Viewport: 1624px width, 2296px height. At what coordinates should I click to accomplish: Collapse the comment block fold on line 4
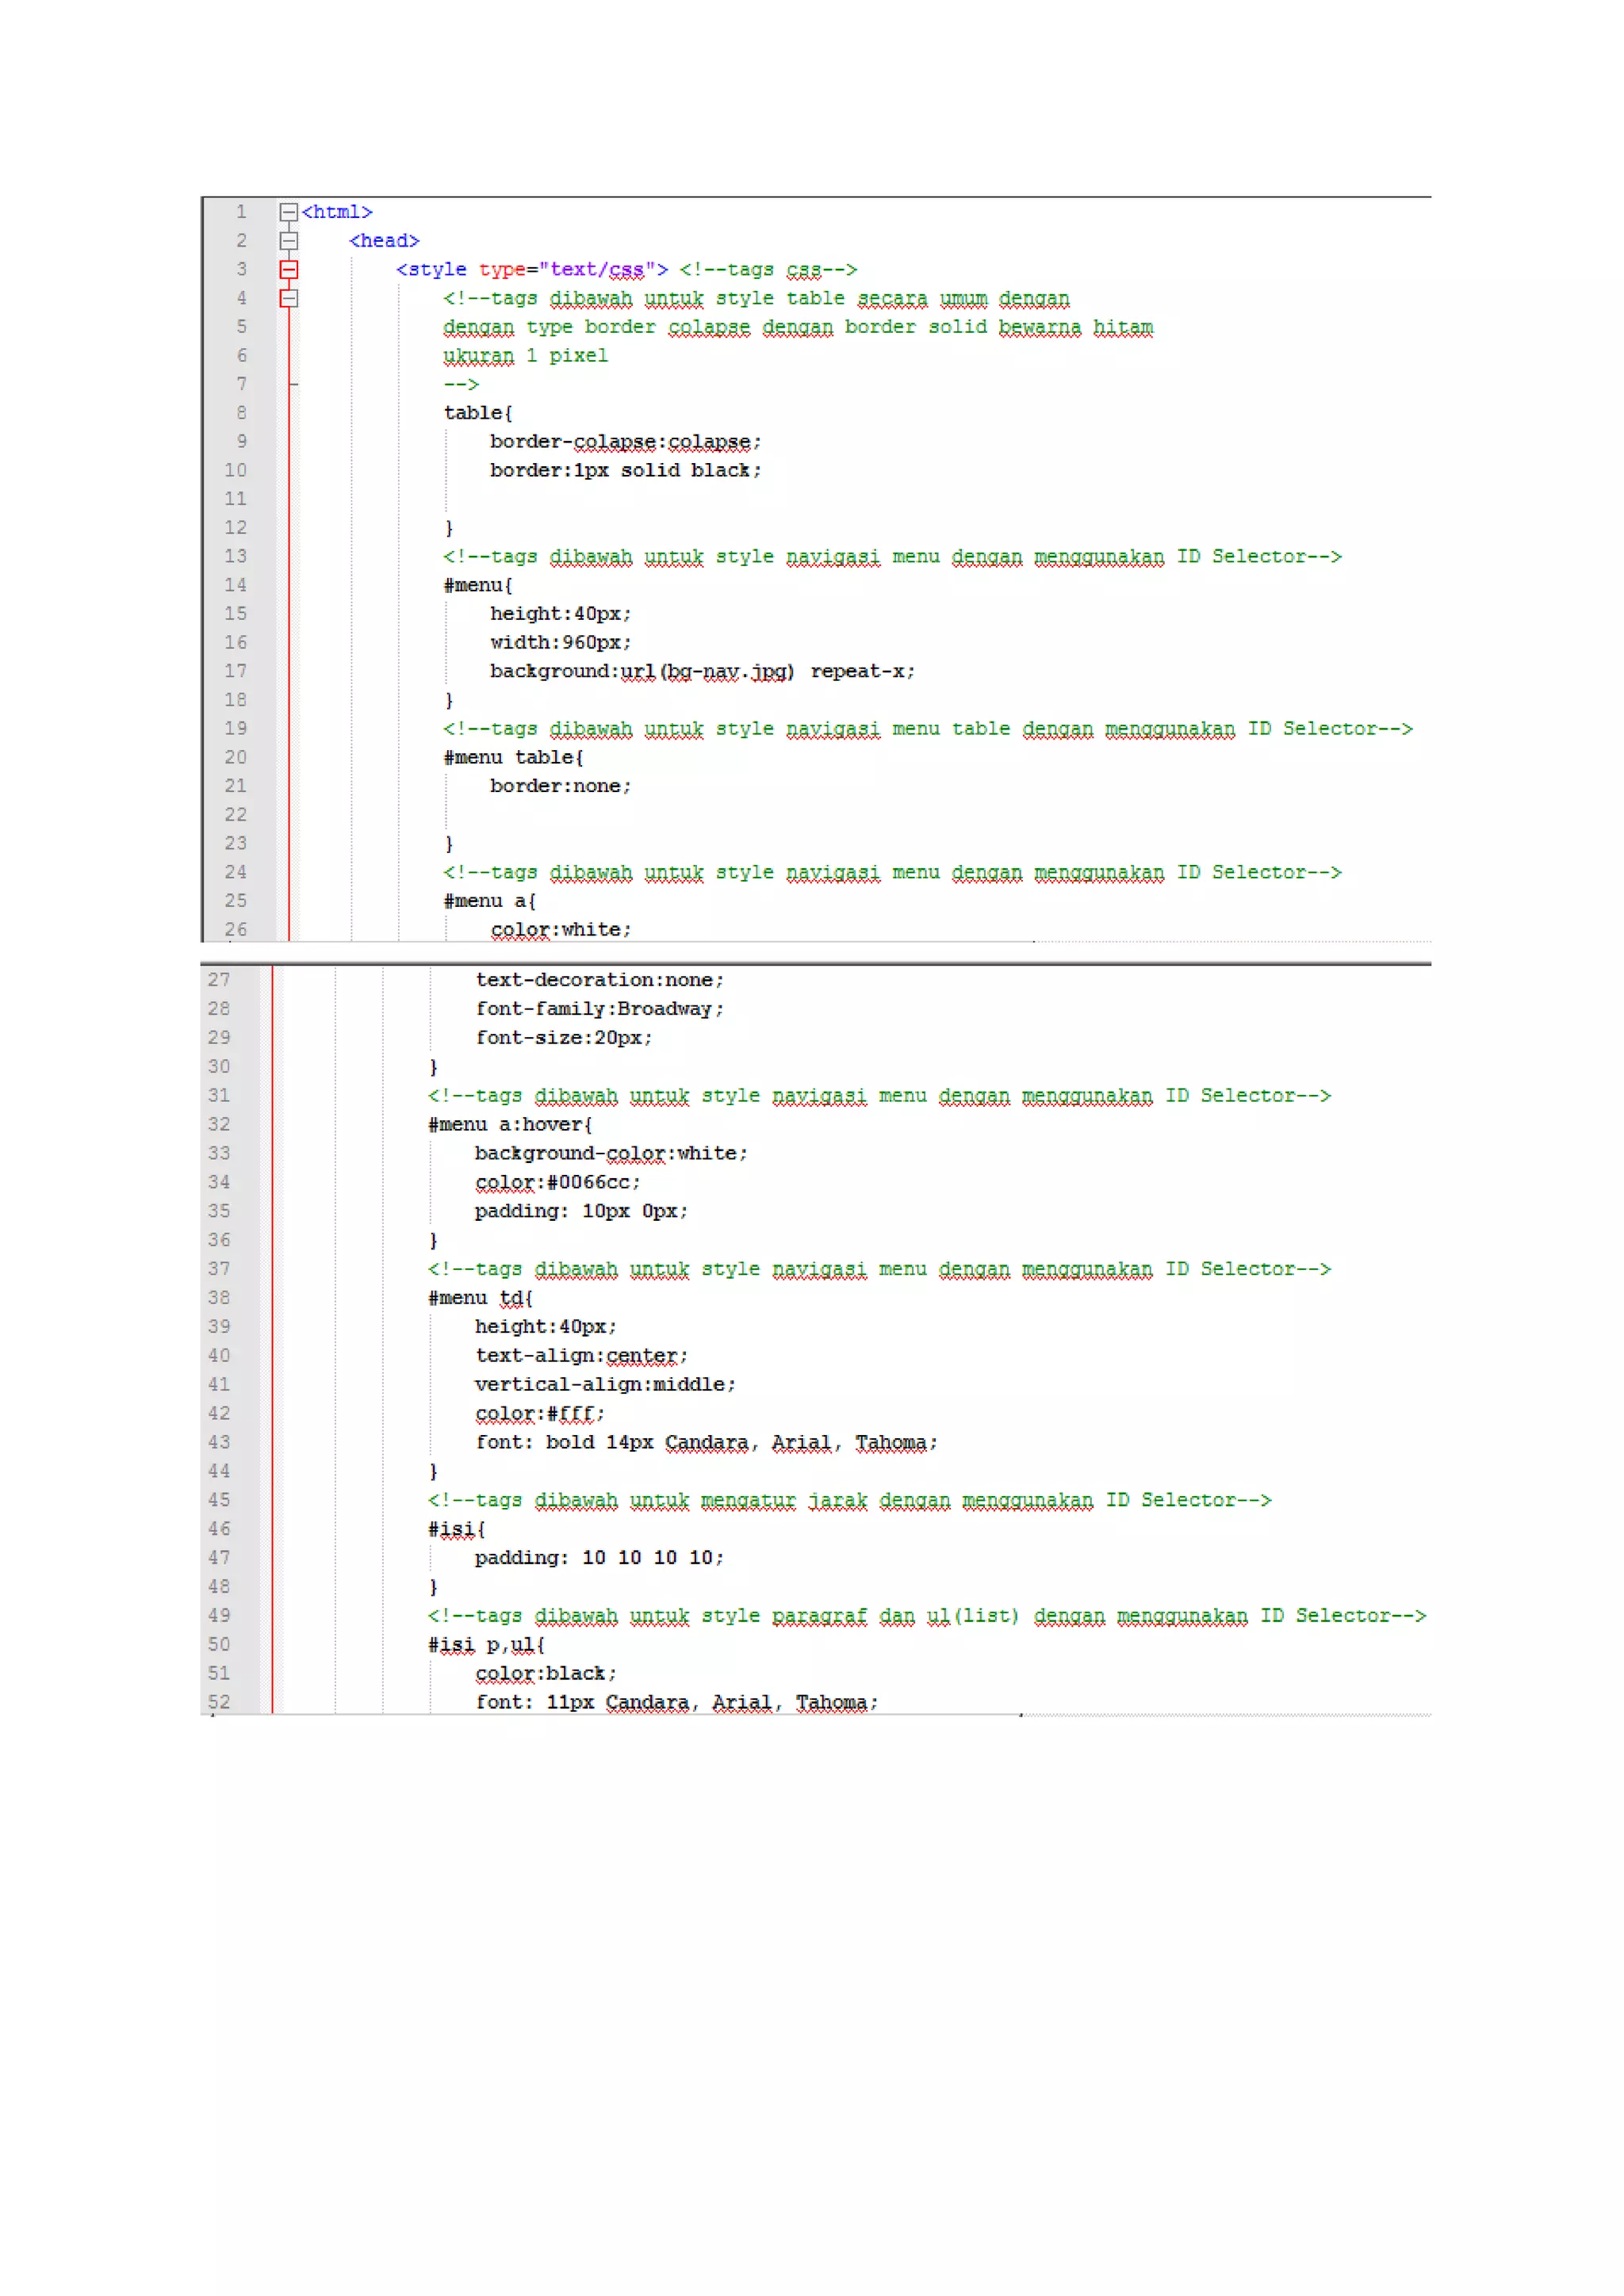pos(288,298)
